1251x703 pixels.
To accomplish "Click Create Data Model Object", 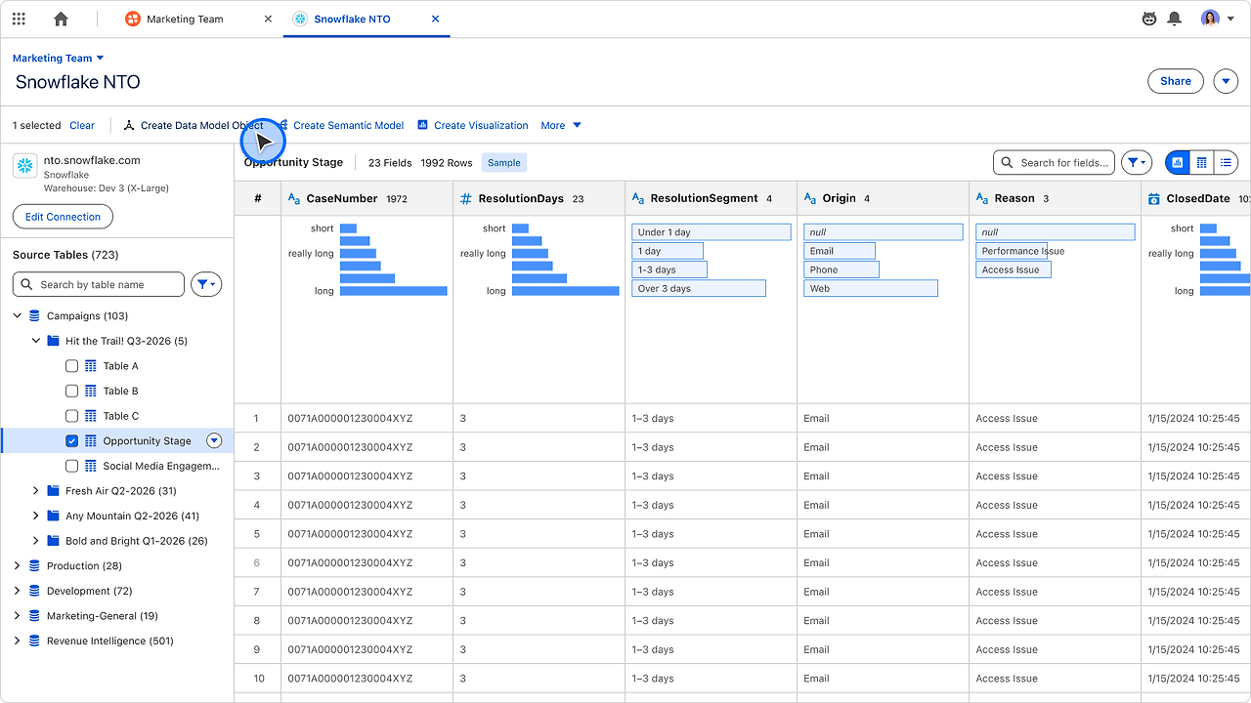I will click(x=194, y=125).
